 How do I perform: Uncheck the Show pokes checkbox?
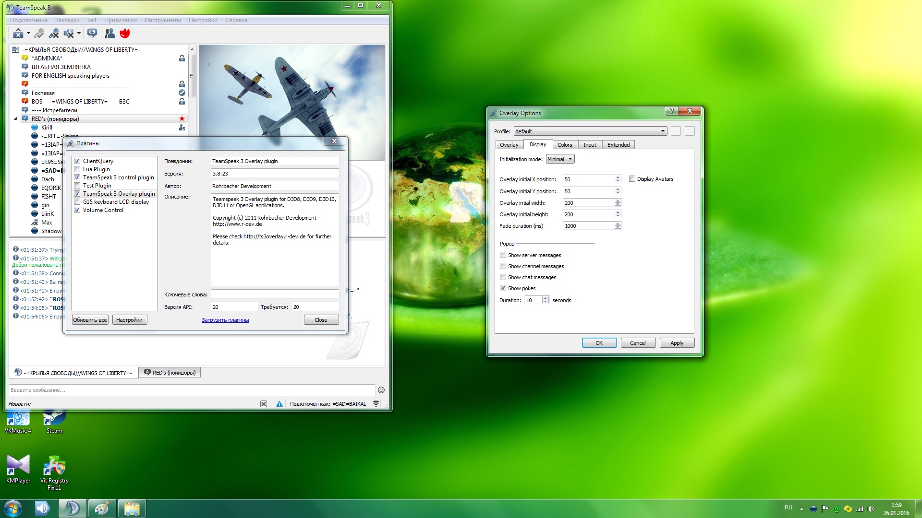503,288
